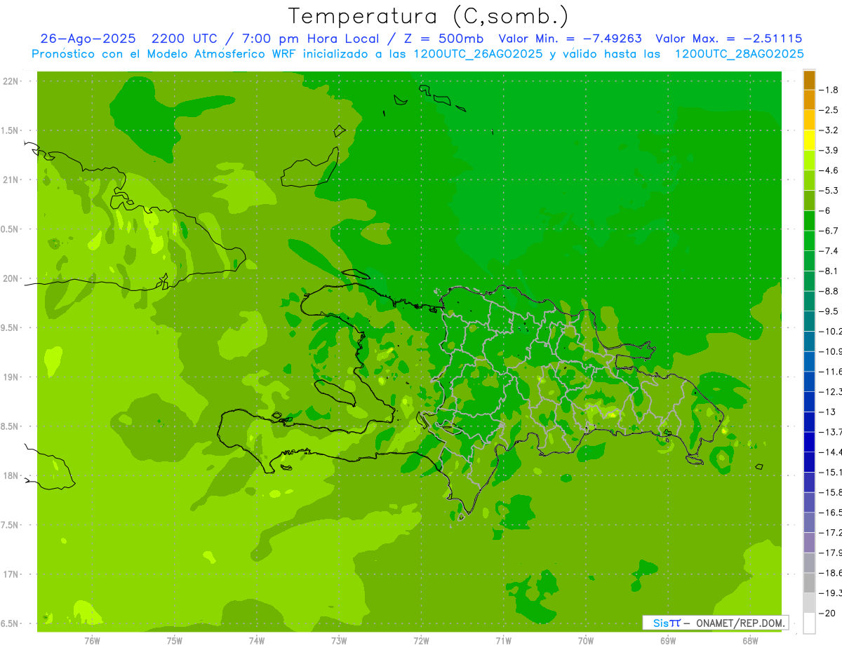Pick the dark blue swatch between -13 and -13.7

[x=809, y=421]
